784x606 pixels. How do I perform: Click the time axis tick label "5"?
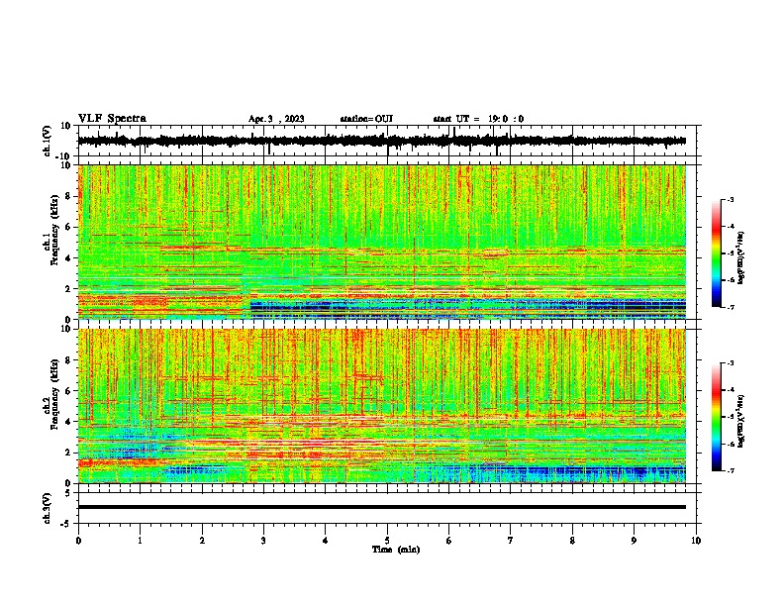pos(387,541)
